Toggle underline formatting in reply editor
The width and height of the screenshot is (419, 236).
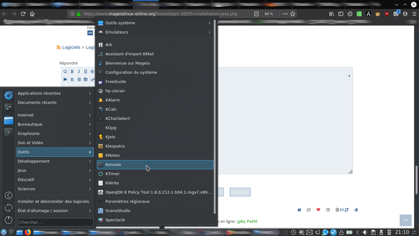(86, 71)
